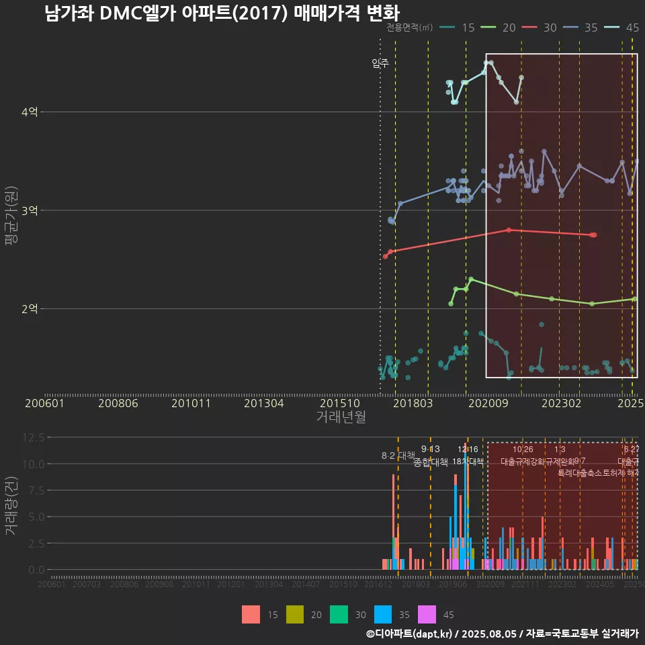The image size is (645, 645).
Task: Click the '입주' marker label
Action: point(380,63)
